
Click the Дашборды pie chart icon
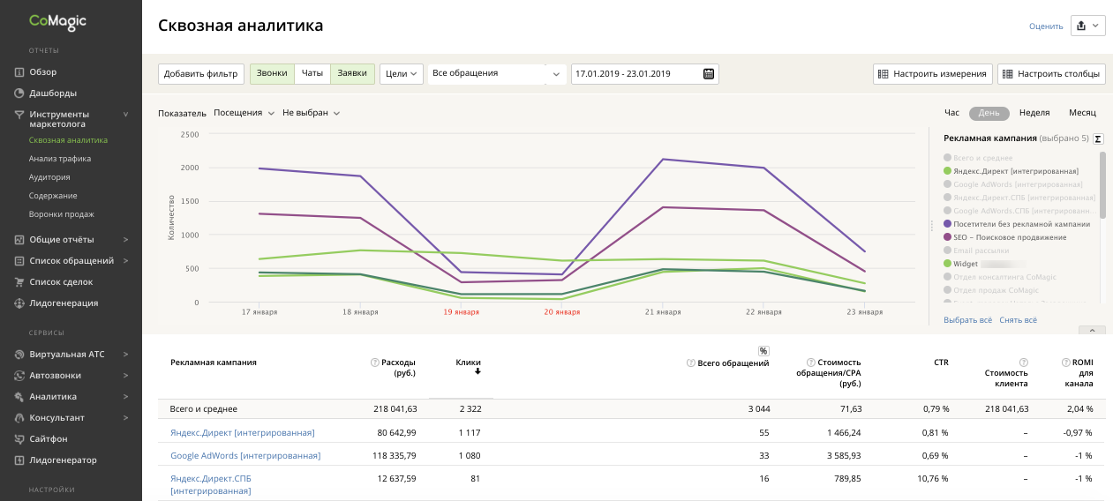click(19, 93)
